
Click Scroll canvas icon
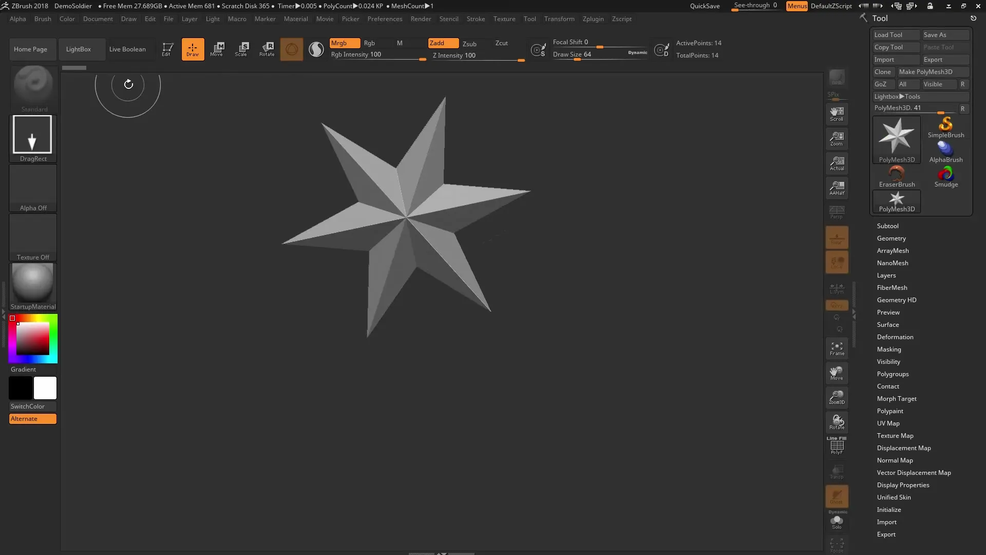tap(837, 114)
